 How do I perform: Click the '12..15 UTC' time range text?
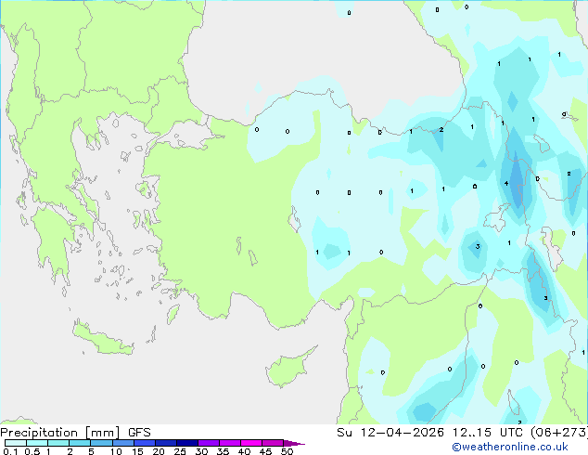(x=488, y=433)
